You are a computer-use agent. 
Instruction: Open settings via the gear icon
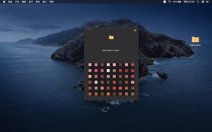[135, 30]
